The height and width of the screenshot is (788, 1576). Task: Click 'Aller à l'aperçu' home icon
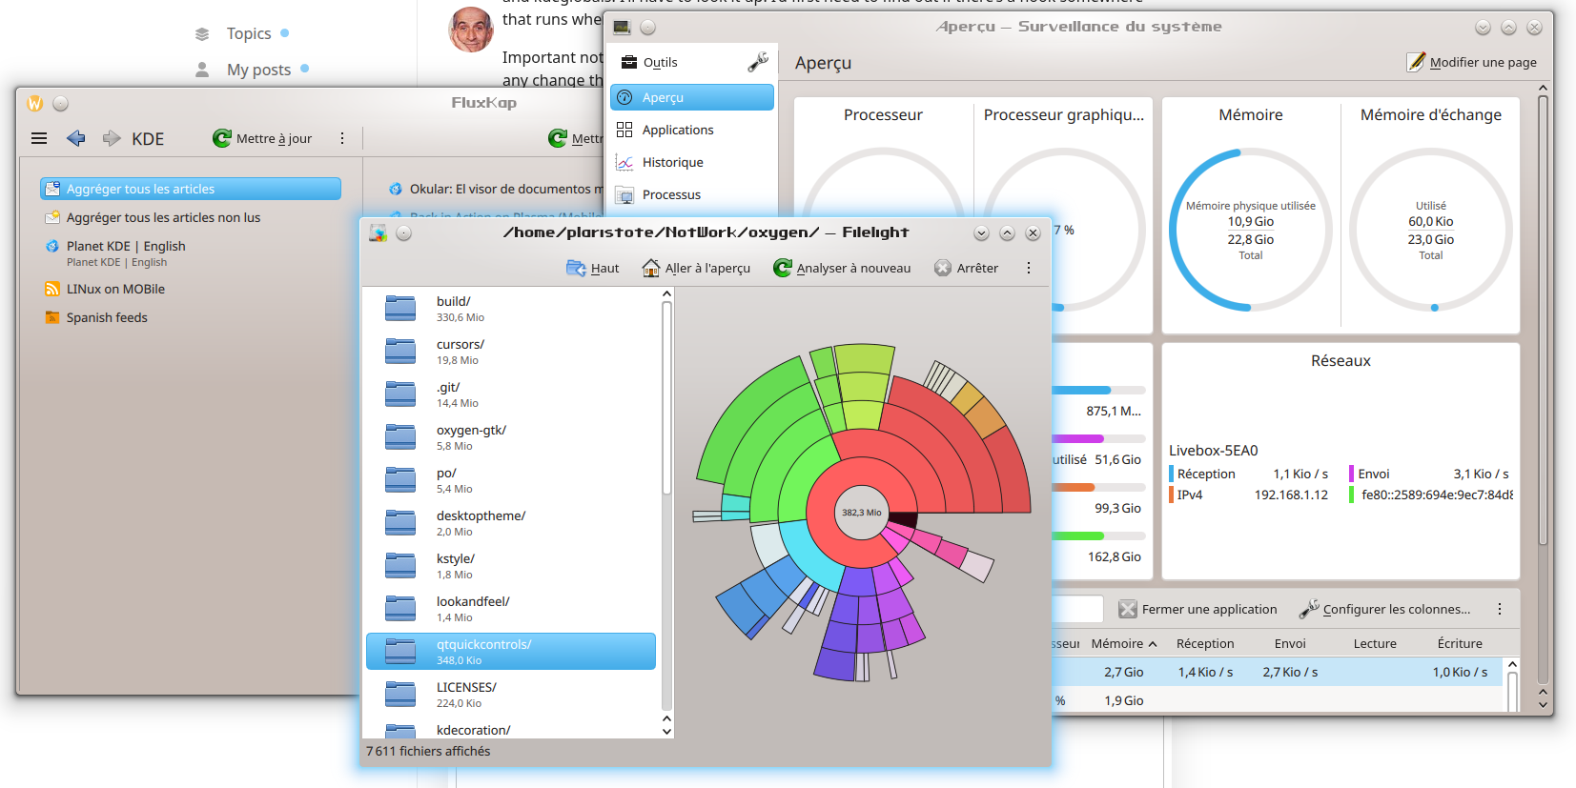650,268
